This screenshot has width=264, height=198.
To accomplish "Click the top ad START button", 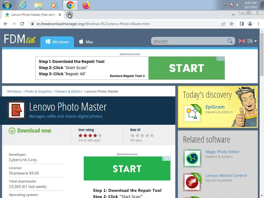I will click(x=187, y=68).
